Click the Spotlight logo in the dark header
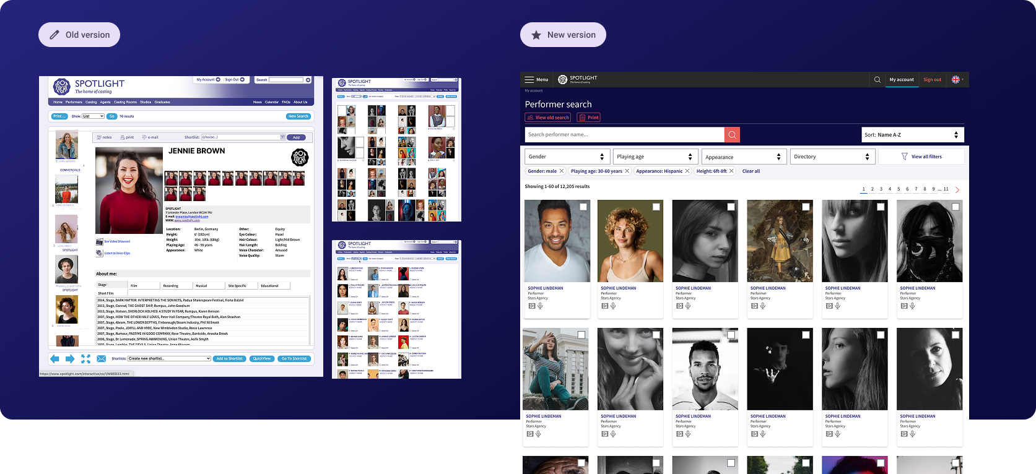The height and width of the screenshot is (474, 1036). pyautogui.click(x=577, y=79)
